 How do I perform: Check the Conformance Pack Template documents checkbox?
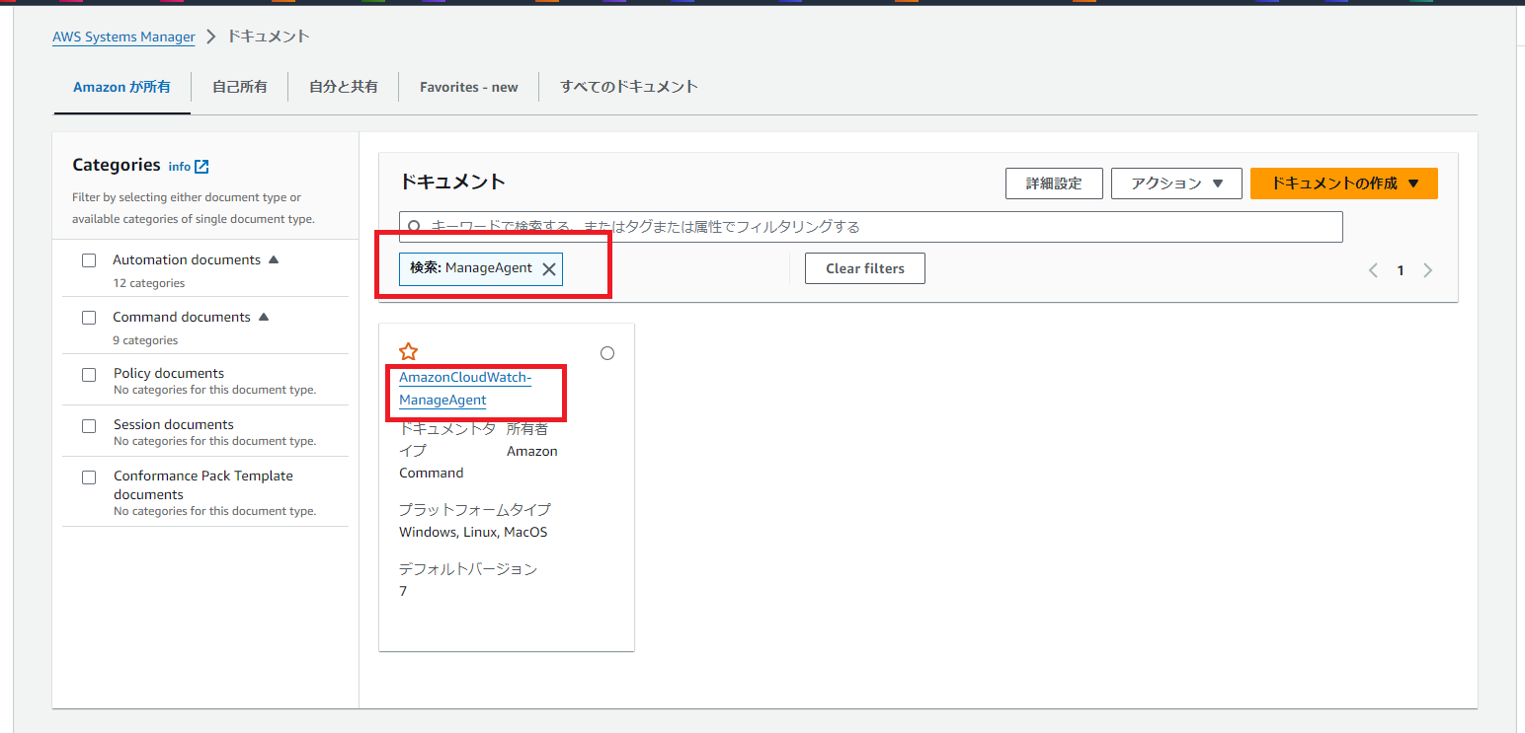pos(89,476)
